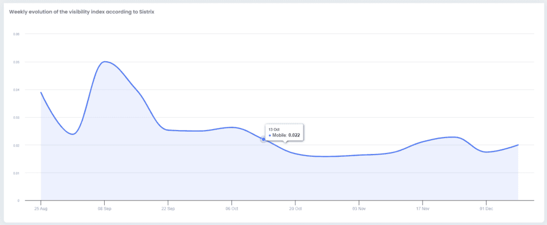Viewport: 547px width, 225px height.
Task: Click the 13 Oct date in tooltip
Action: (273, 130)
